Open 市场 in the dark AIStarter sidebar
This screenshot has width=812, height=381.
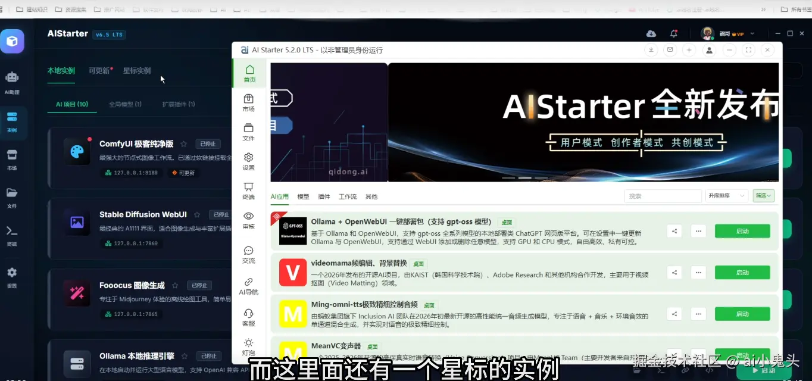click(x=12, y=160)
